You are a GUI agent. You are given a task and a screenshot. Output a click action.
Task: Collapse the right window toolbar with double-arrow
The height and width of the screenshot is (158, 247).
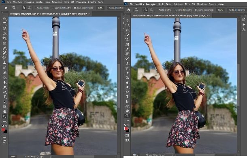125,14
